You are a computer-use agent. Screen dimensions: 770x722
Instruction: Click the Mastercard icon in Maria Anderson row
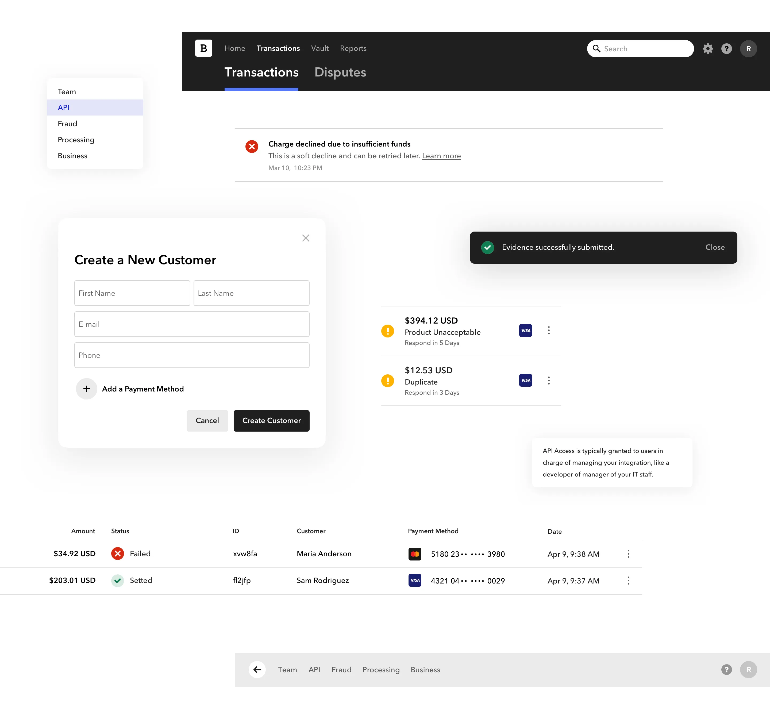[414, 554]
